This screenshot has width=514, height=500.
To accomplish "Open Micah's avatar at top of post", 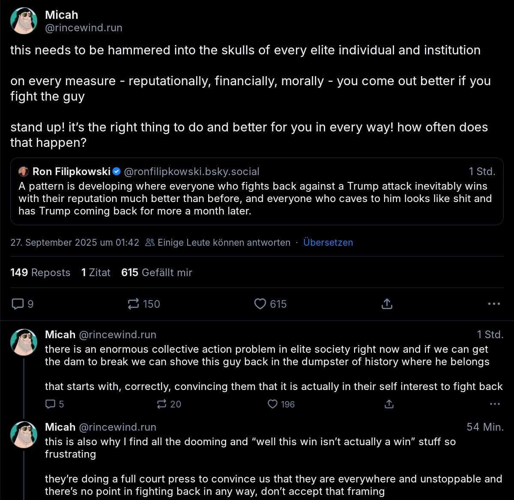I will click(24, 21).
